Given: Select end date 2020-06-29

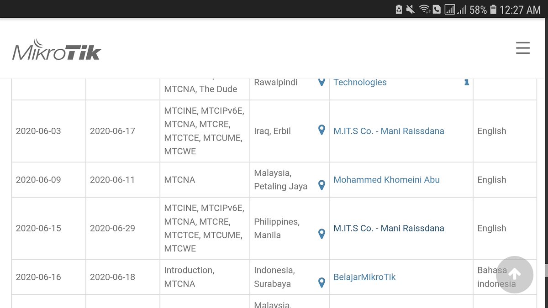Looking at the screenshot, I should pyautogui.click(x=112, y=228).
